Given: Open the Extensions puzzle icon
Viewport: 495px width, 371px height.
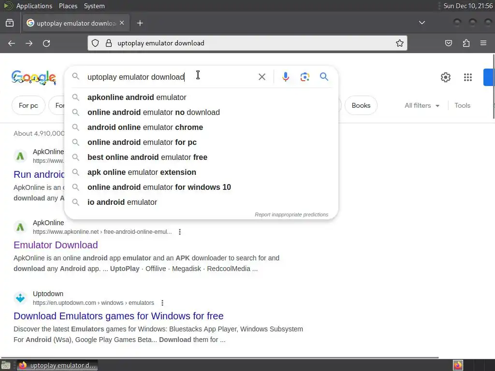Looking at the screenshot, I should (466, 43).
